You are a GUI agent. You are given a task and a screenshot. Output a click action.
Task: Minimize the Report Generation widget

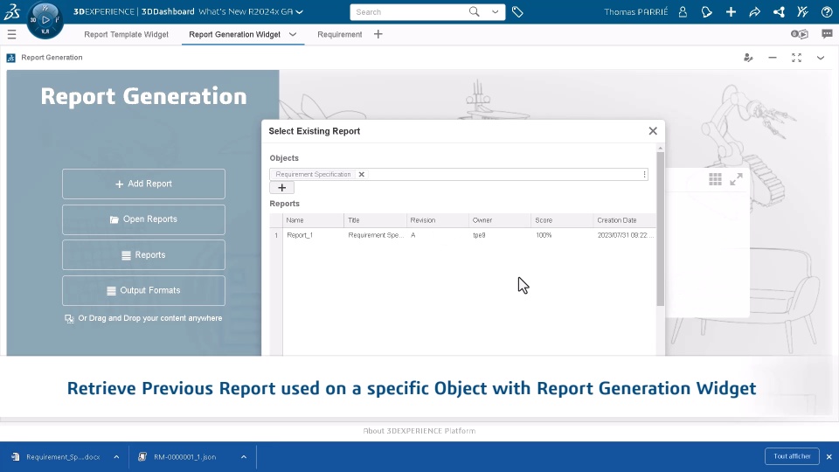(773, 58)
